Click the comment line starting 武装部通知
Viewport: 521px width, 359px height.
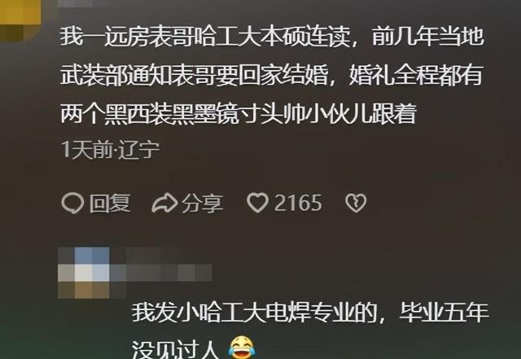(x=271, y=75)
